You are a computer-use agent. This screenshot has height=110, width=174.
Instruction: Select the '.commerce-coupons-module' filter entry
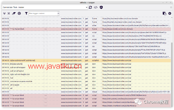click(21, 81)
